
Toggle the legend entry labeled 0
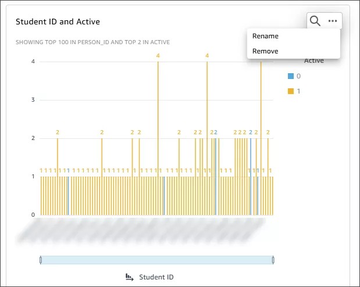coord(299,76)
